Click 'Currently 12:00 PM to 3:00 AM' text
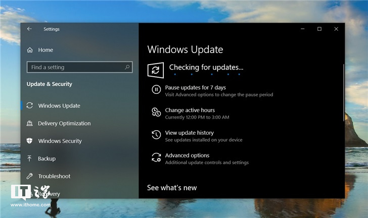The image size is (368, 218). click(x=197, y=117)
